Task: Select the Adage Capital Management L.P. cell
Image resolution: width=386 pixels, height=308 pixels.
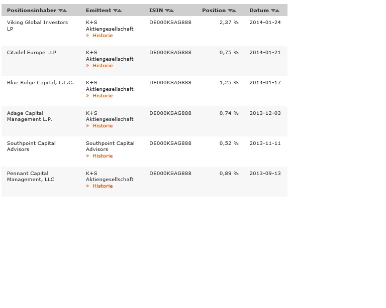Action: point(30,116)
